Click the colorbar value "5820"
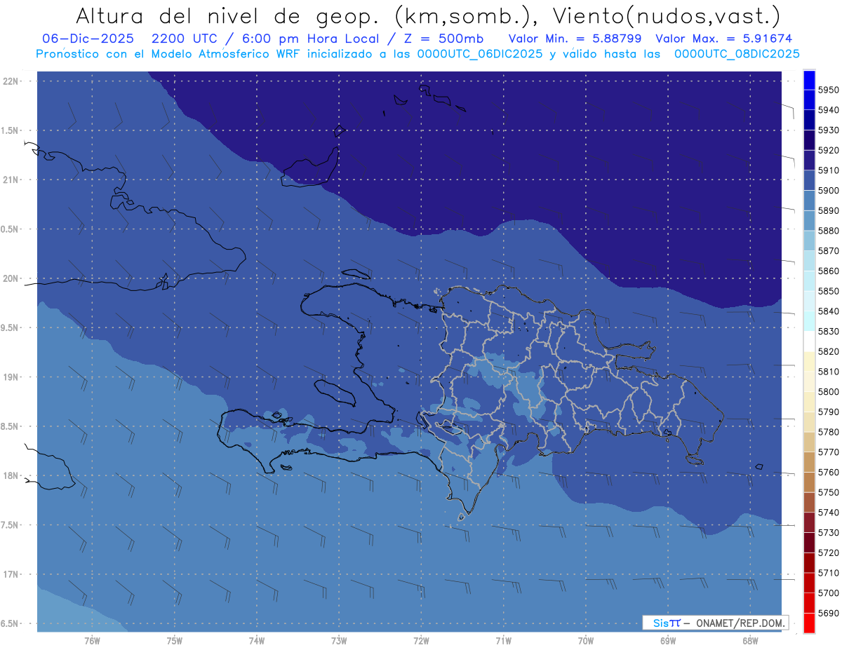 click(x=828, y=351)
